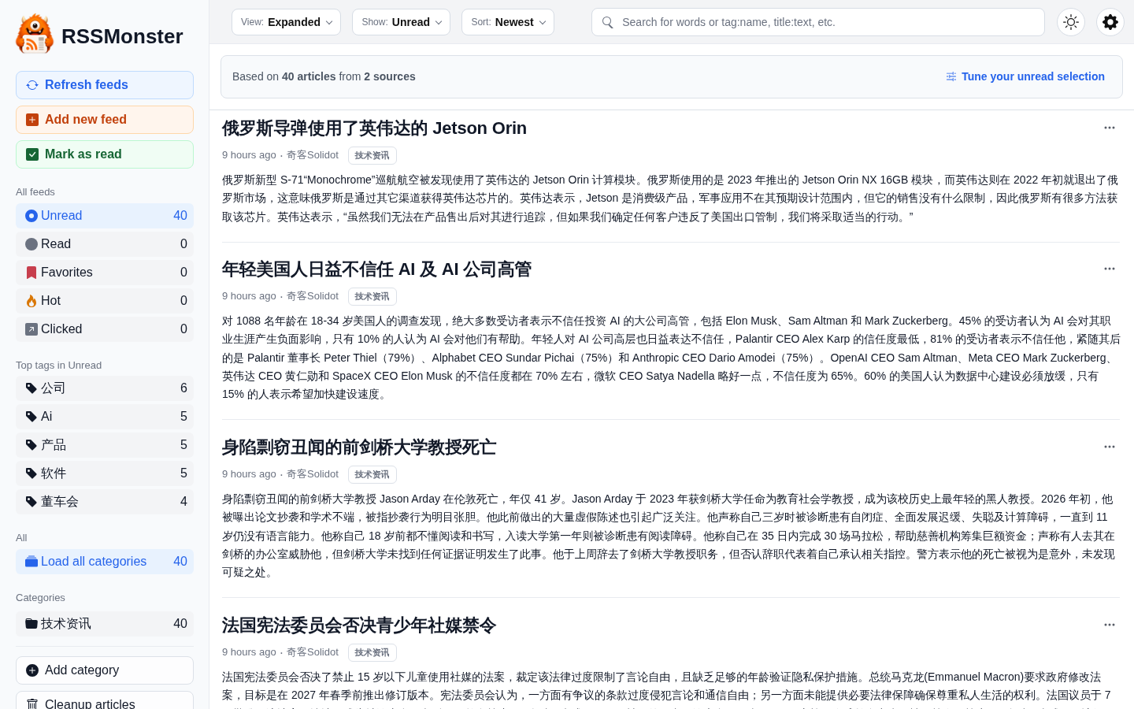The image size is (1134, 709).
Task: Open article 身陷剽窃丑闻的前剑桥大学教授死亡
Action: 359,447
